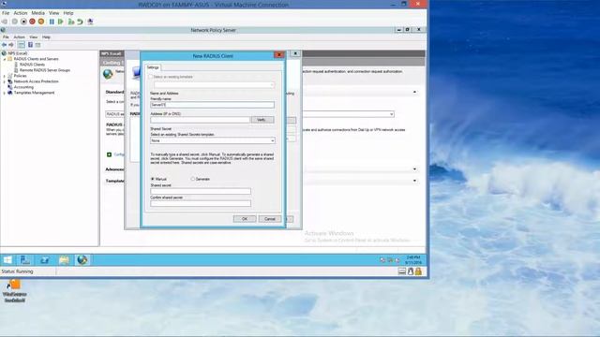Image resolution: width=600 pixels, height=337 pixels.
Task: Click the orange Save state icon in VM toolbar
Action: click(x=41, y=22)
